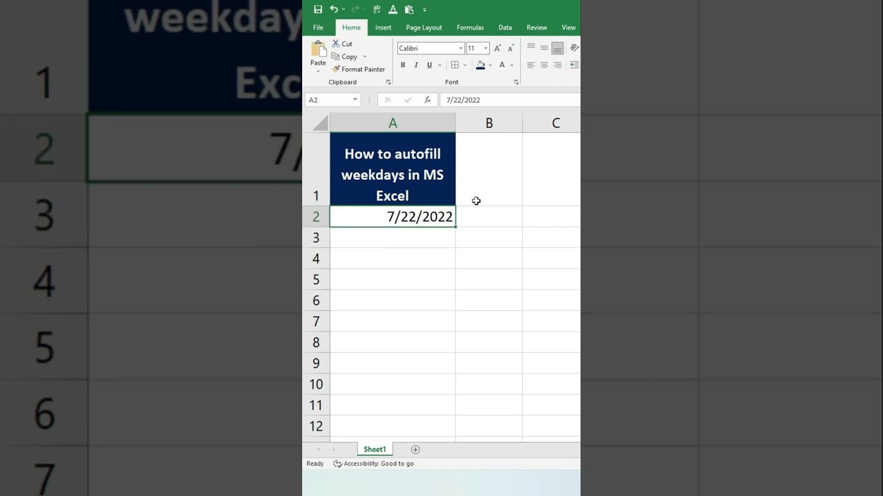This screenshot has width=883, height=496.
Task: Switch to the Review tab
Action: (x=537, y=28)
